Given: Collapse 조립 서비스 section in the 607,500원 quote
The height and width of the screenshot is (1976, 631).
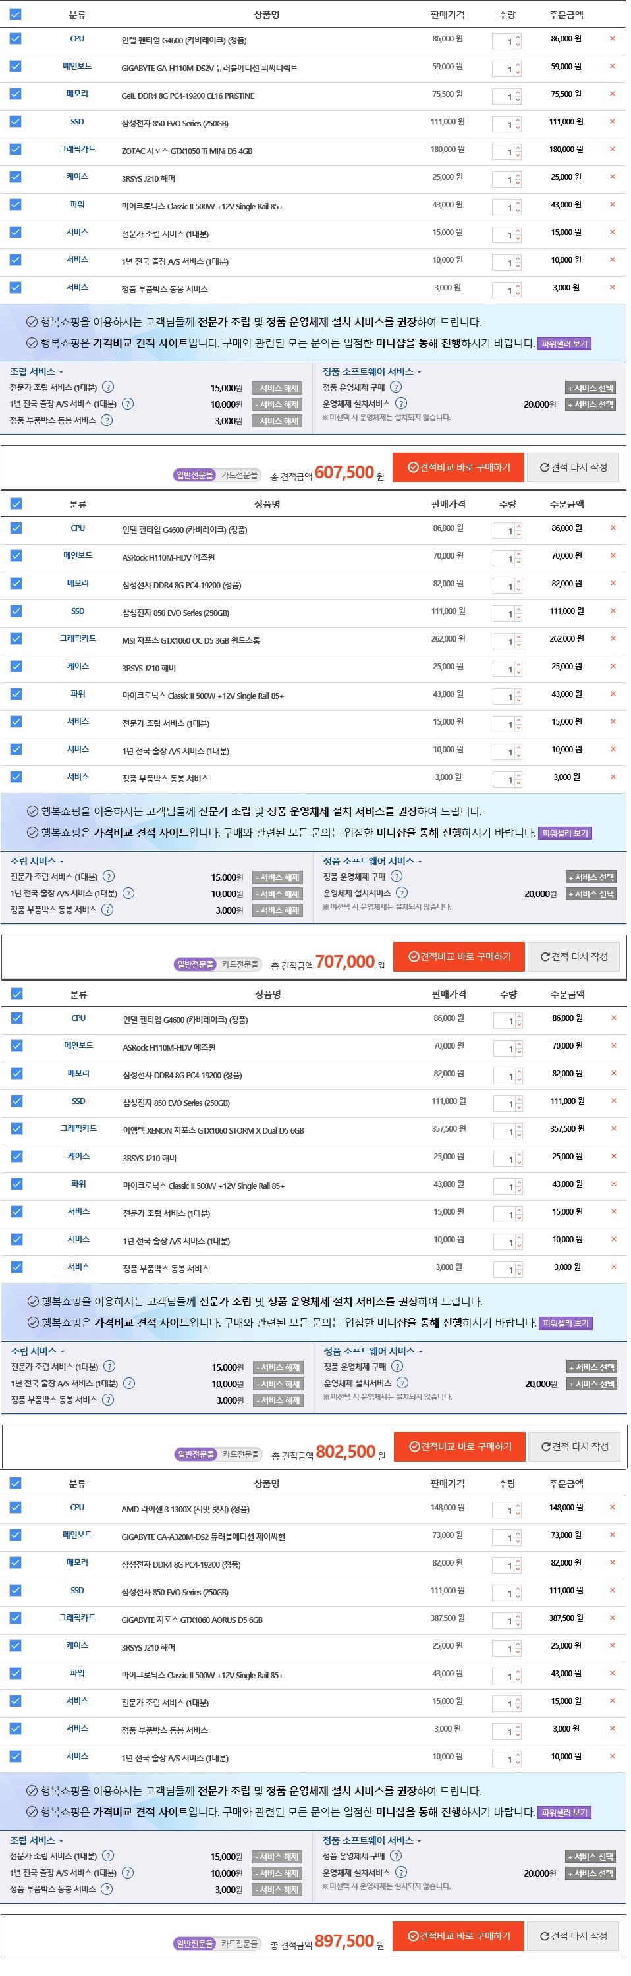Looking at the screenshot, I should tap(36, 372).
